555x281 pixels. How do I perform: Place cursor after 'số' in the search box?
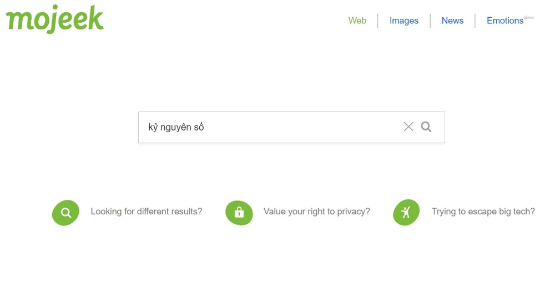tap(205, 127)
